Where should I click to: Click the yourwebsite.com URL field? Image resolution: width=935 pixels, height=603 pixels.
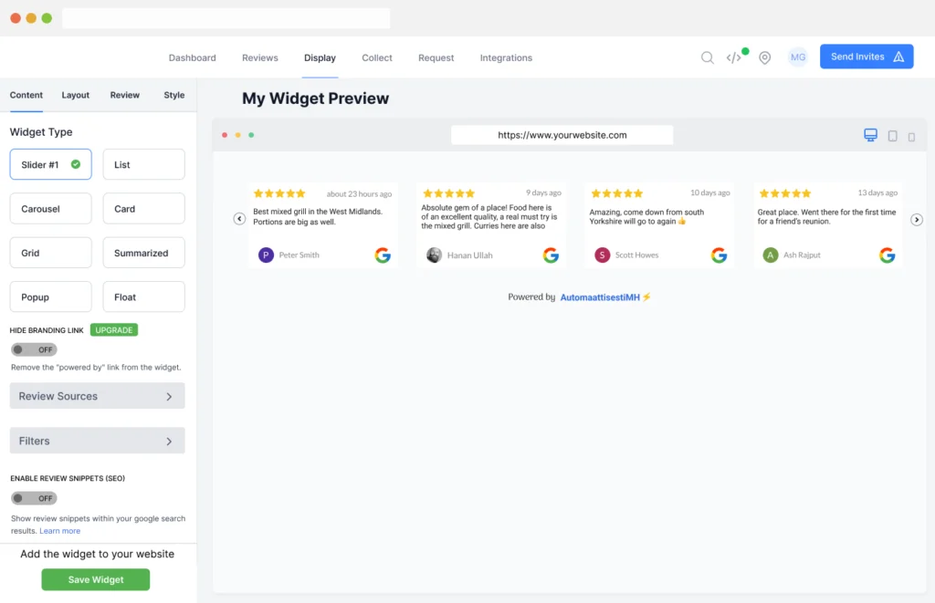click(562, 135)
